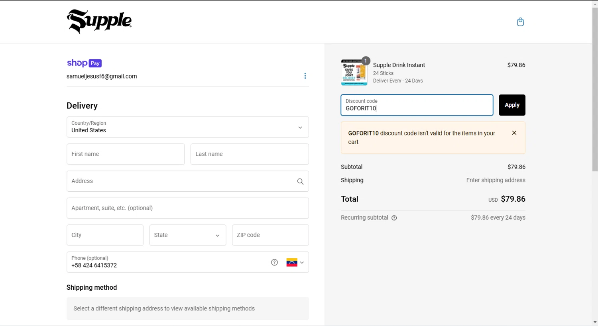Click the address search magnifier icon

point(300,181)
